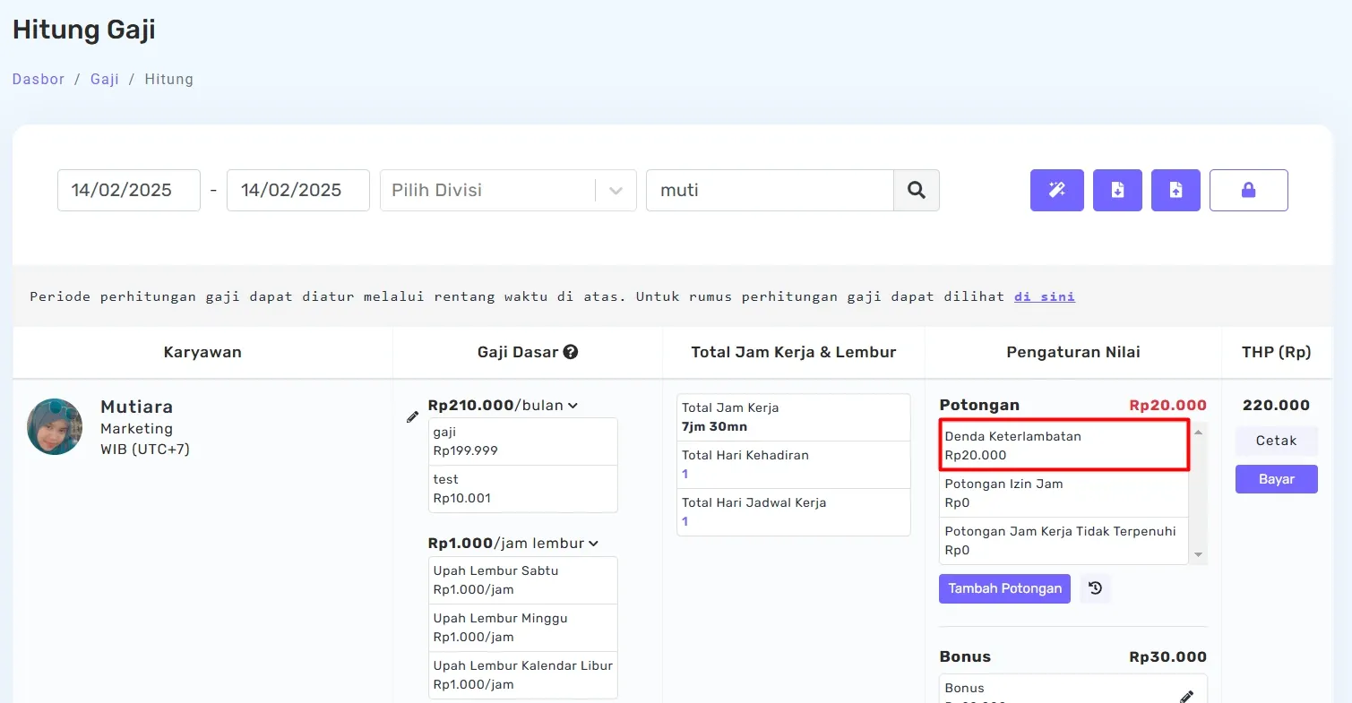Click the Total Jam Kerja 7jm 30mn cell
Image resolution: width=1352 pixels, height=703 pixels.
pyautogui.click(x=793, y=417)
